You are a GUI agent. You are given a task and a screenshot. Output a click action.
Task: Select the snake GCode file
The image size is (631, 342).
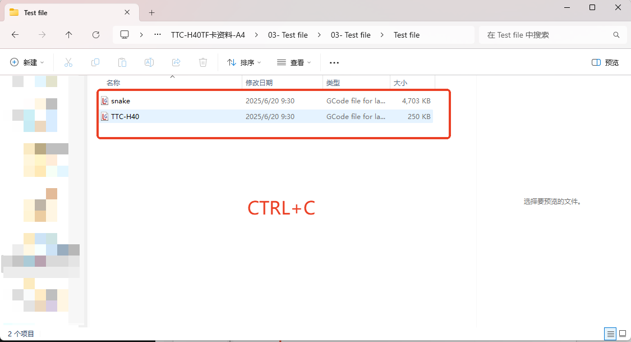121,101
